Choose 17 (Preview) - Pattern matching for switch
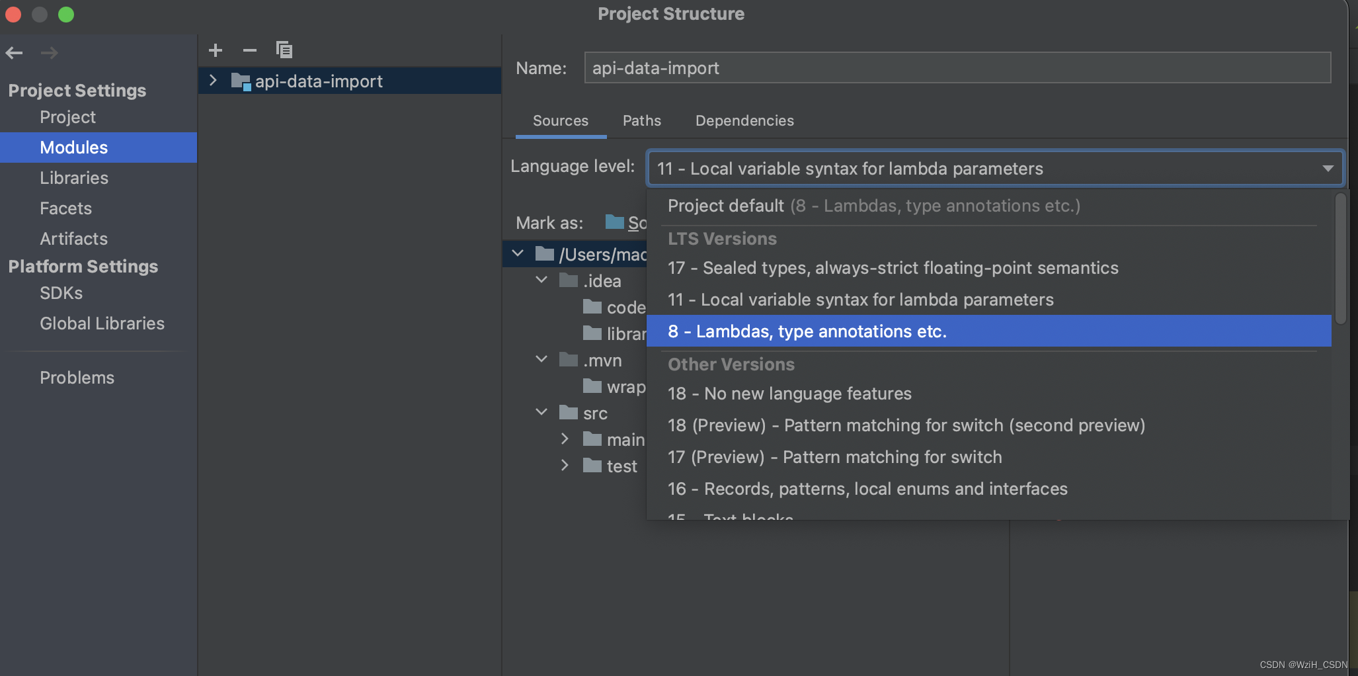This screenshot has height=676, width=1358. [989, 457]
